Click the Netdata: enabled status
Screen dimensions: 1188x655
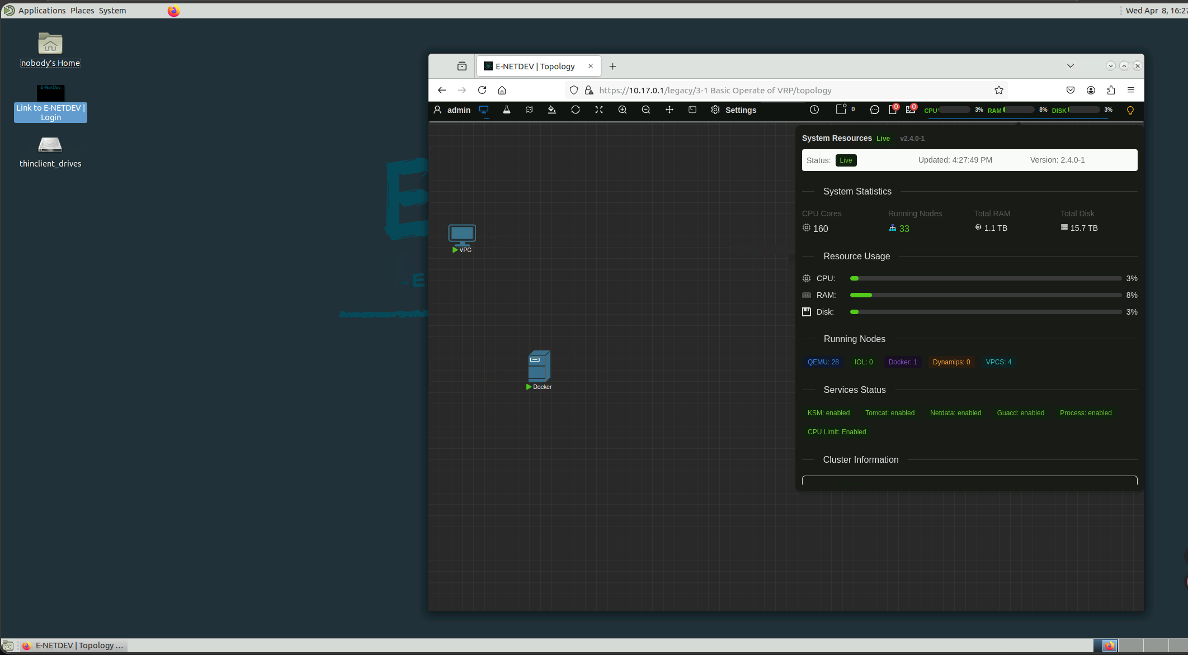tap(955, 413)
